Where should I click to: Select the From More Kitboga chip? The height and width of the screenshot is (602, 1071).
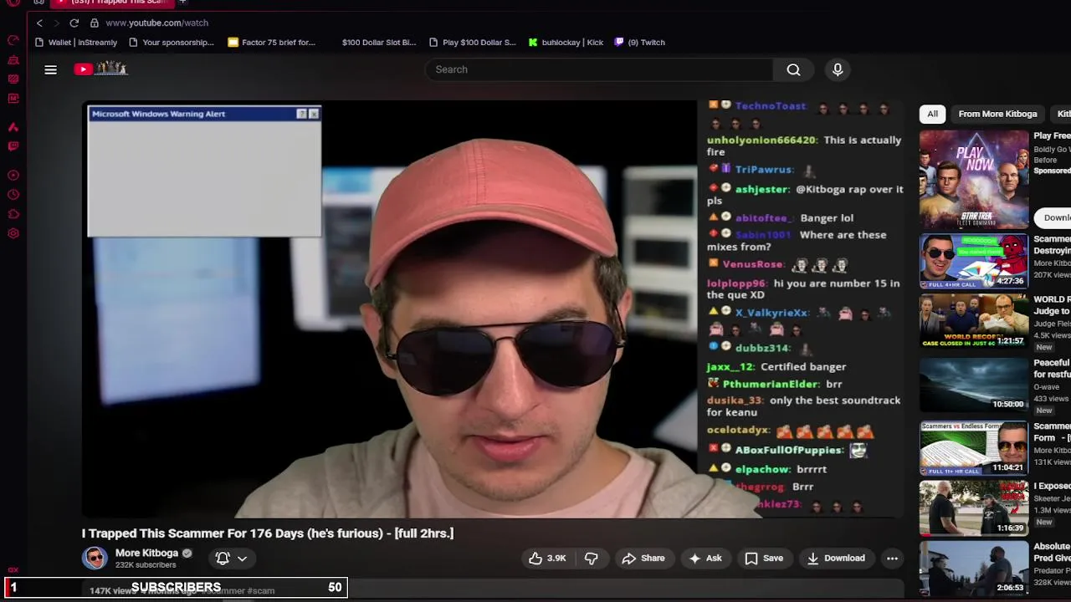pos(997,114)
